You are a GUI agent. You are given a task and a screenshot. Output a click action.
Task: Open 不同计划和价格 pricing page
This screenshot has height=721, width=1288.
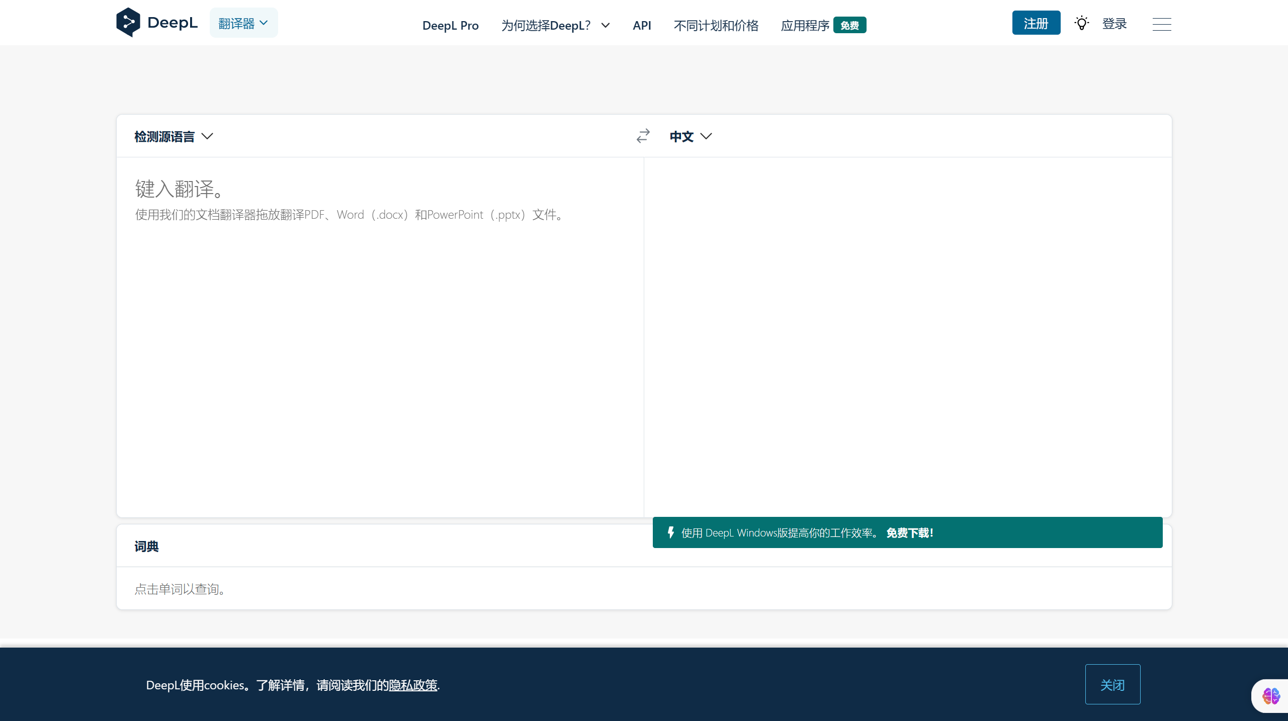coord(716,25)
